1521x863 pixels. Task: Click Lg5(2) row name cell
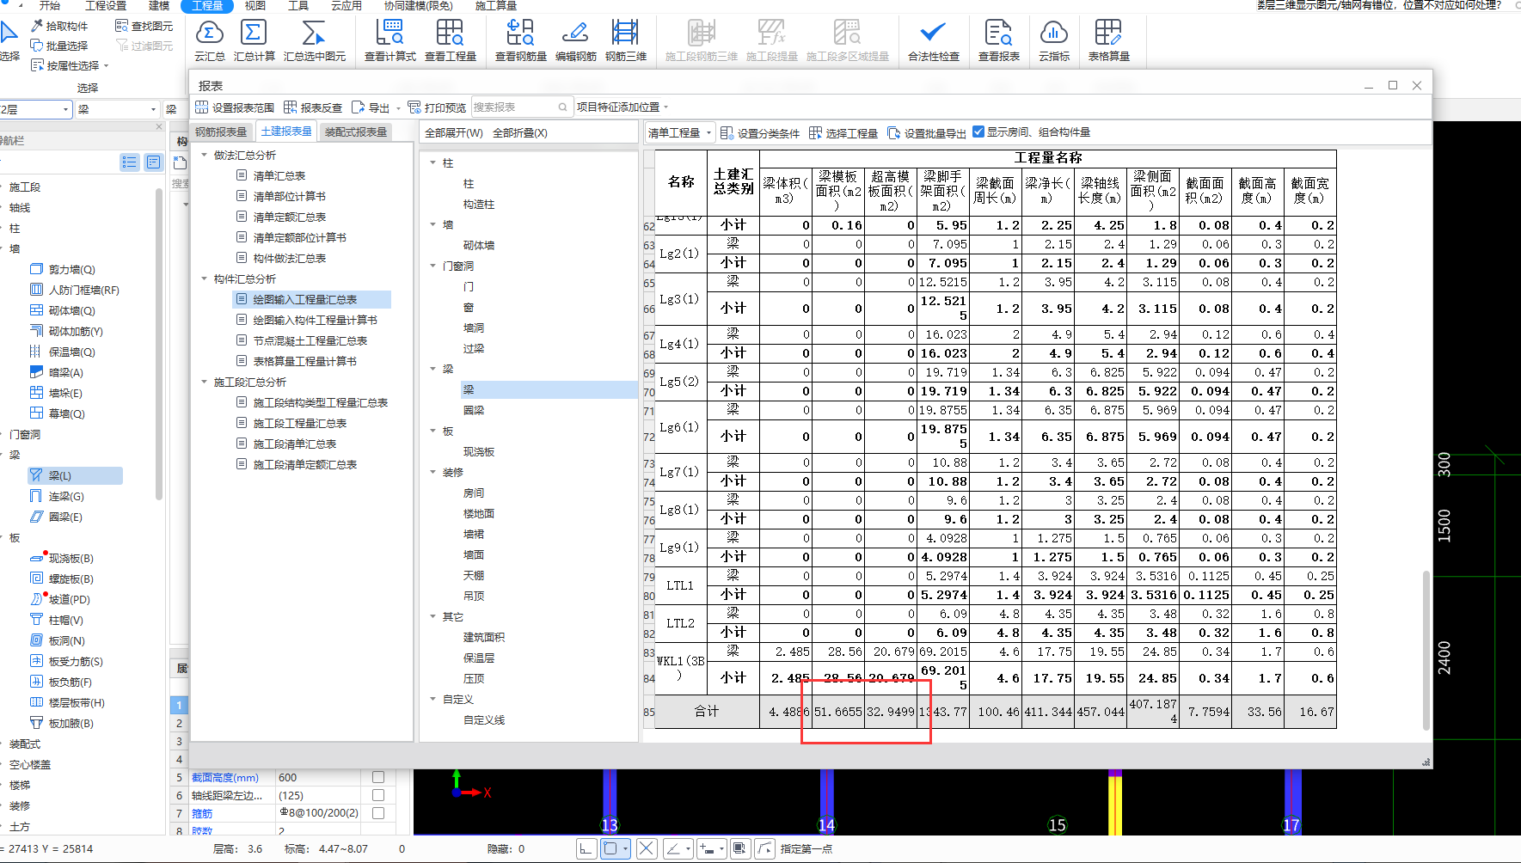[679, 382]
